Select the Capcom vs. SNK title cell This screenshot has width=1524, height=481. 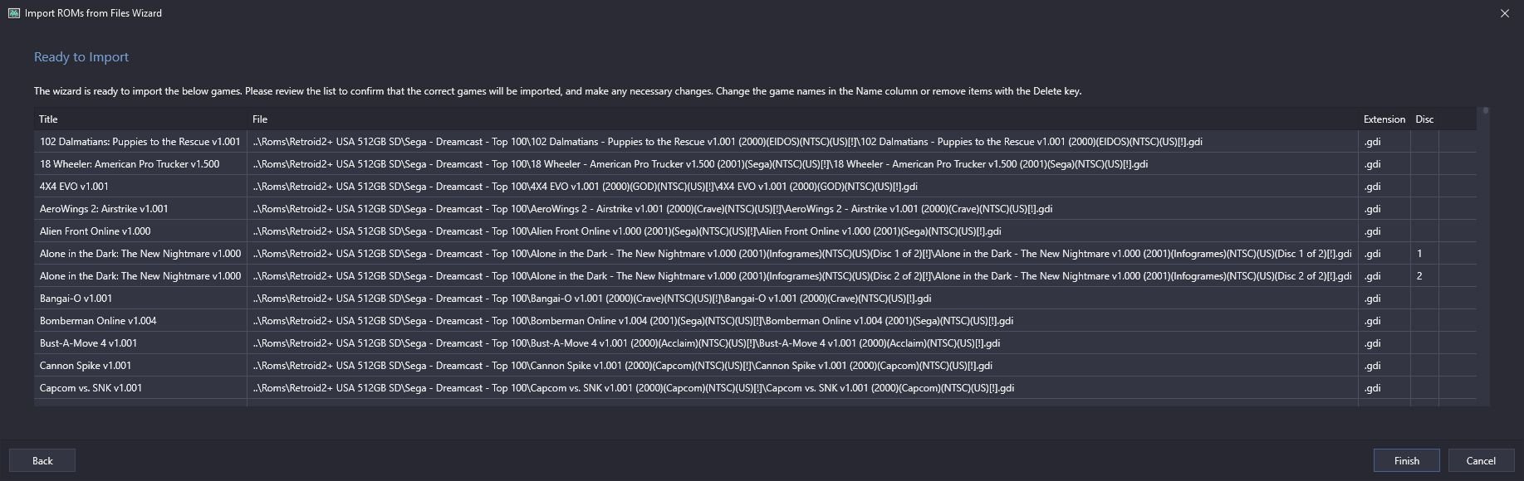(140, 388)
